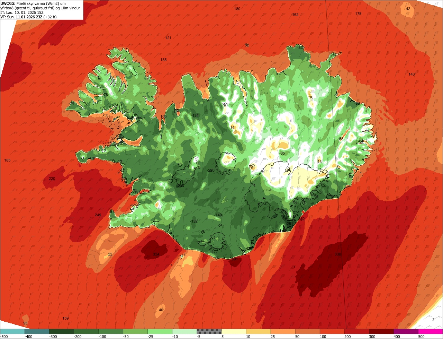Click the 200 to 300 red legend swatch
443x339 pixels.
click(x=356, y=331)
